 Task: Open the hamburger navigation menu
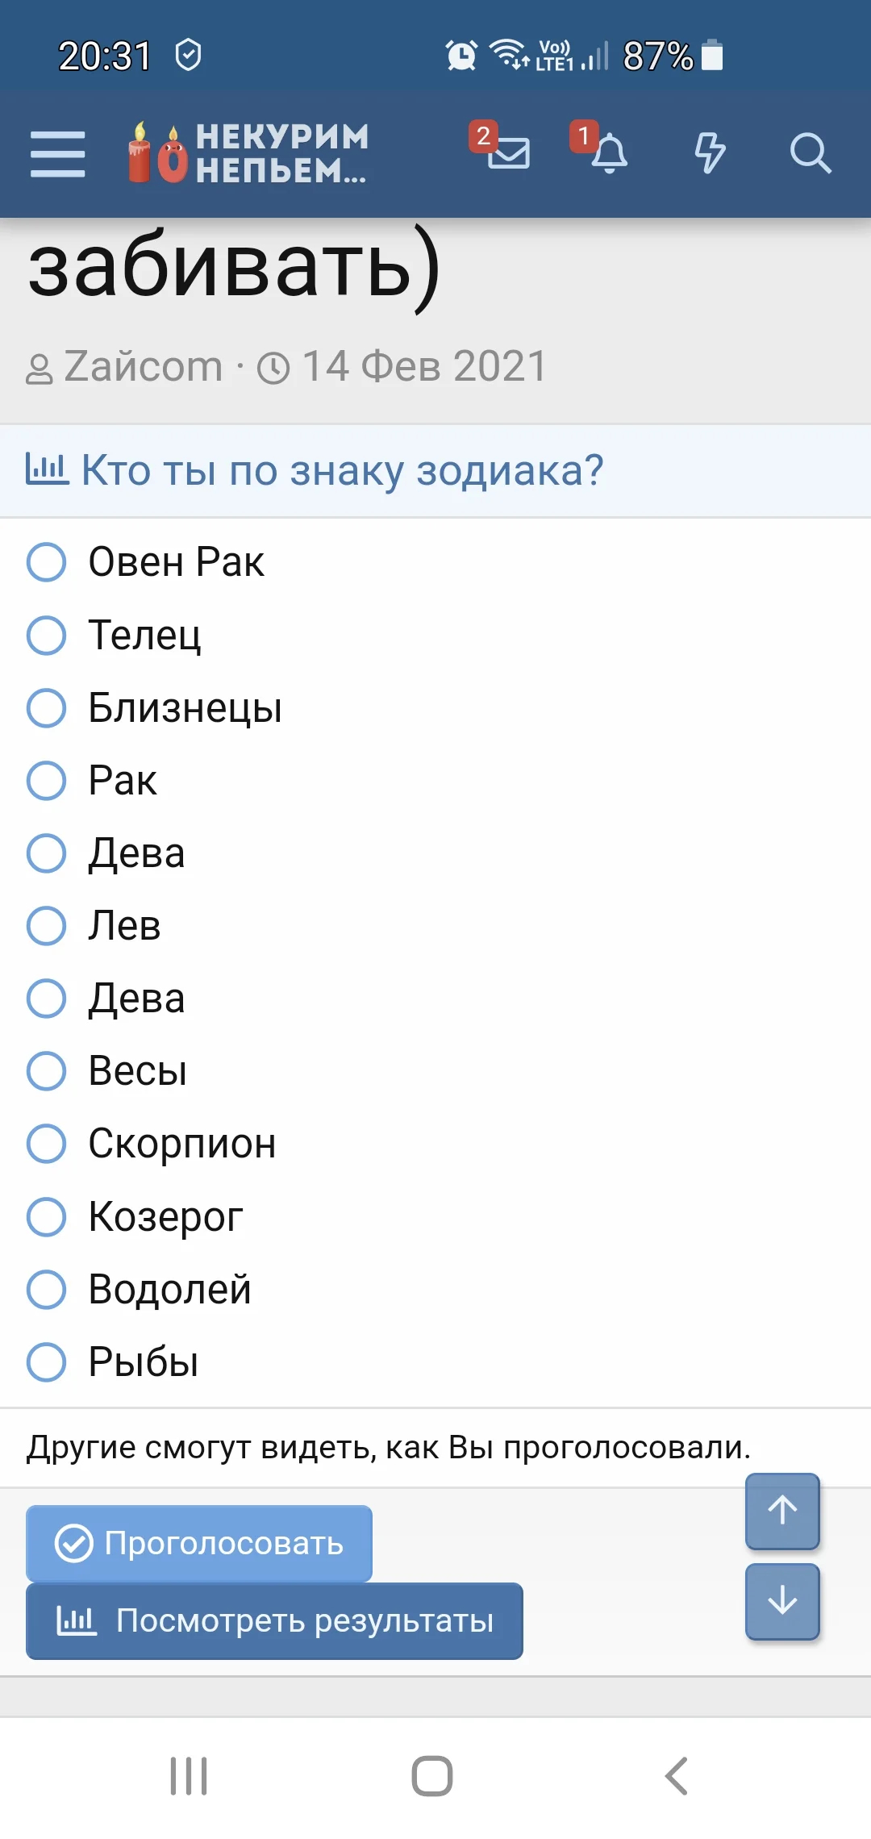tap(56, 153)
